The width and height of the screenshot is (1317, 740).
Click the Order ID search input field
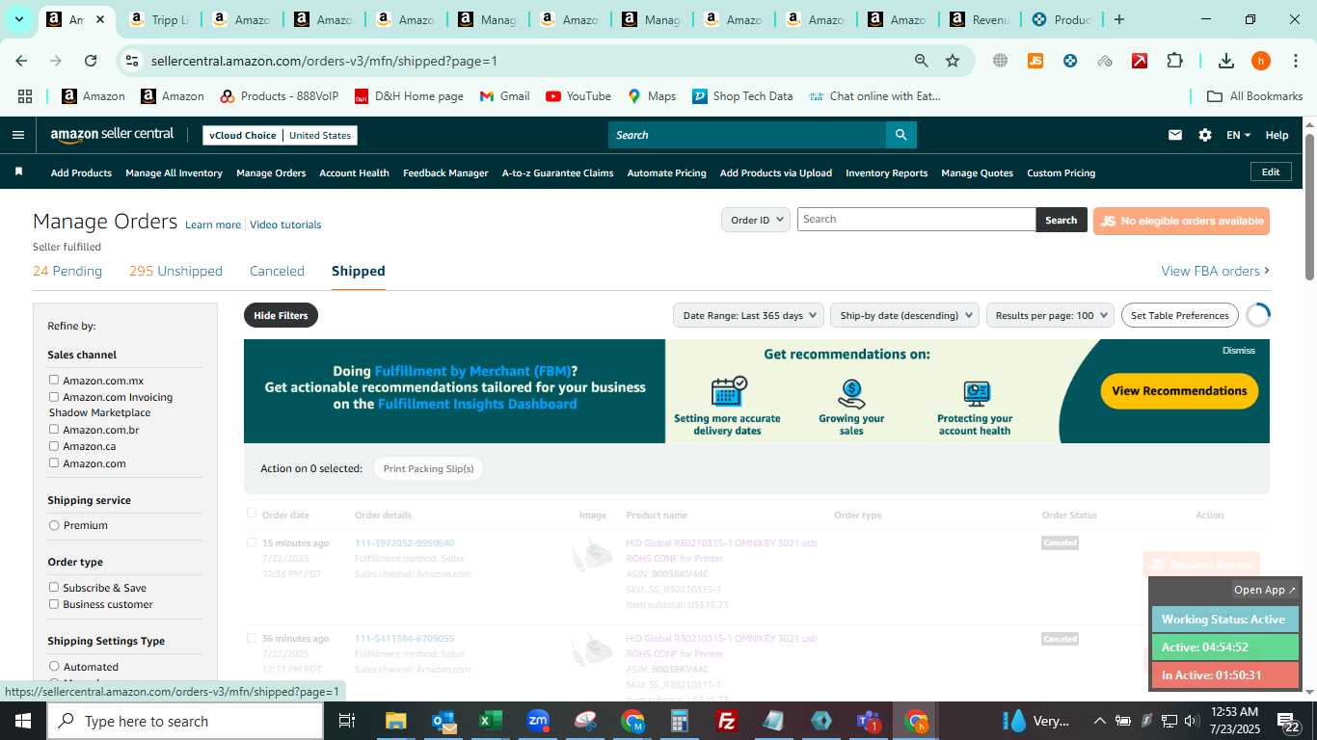point(916,219)
